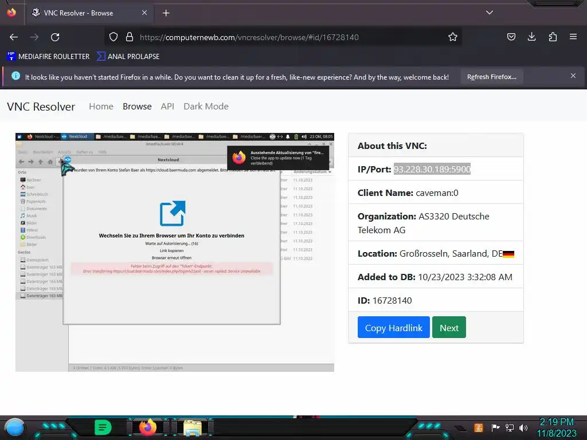The height and width of the screenshot is (440, 587).
Task: Open MEDIAFIRE ROULETTER bookmark
Action: pyautogui.click(x=48, y=57)
